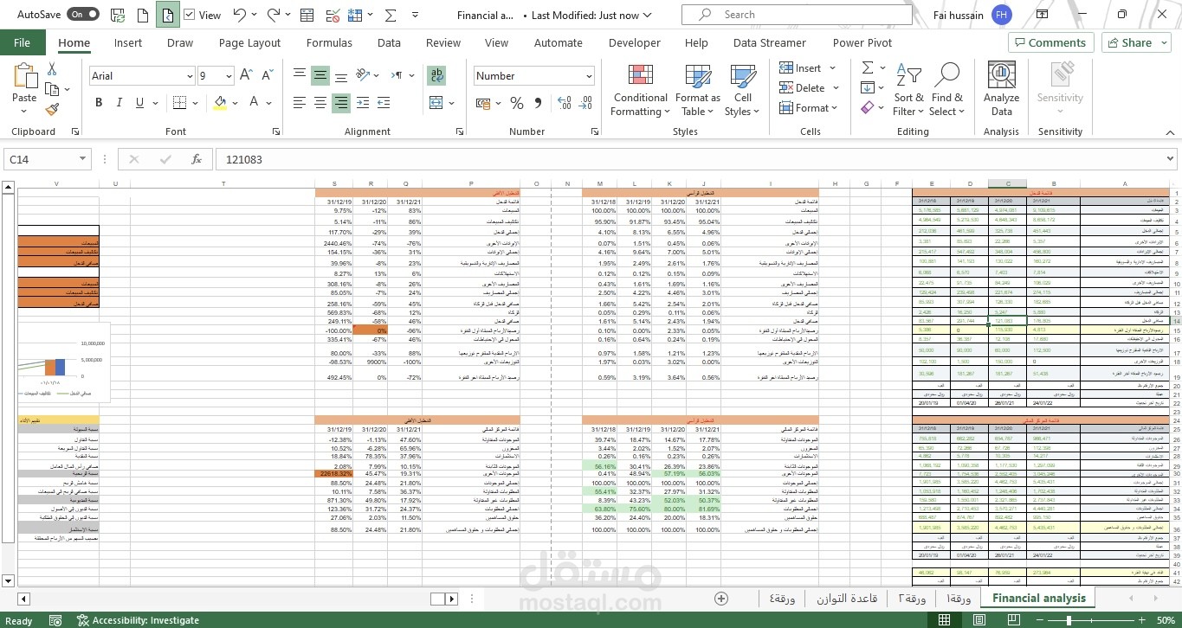Image resolution: width=1182 pixels, height=628 pixels.
Task: Click the Redo arrow icon
Action: (274, 15)
